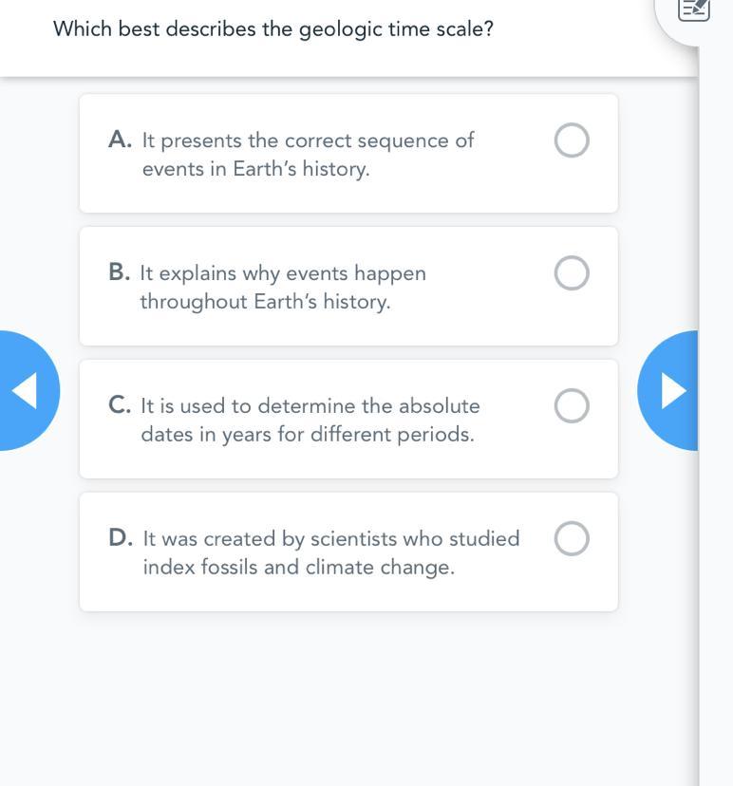Select text 'It was created by scientists who studied'
Viewport: 733px width, 786px height.
point(331,539)
